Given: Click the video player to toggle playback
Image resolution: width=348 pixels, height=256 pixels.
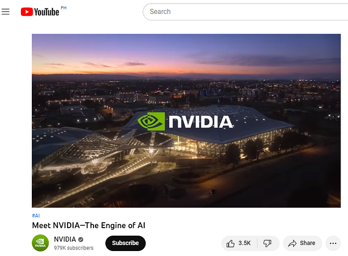Looking at the screenshot, I should [x=186, y=121].
